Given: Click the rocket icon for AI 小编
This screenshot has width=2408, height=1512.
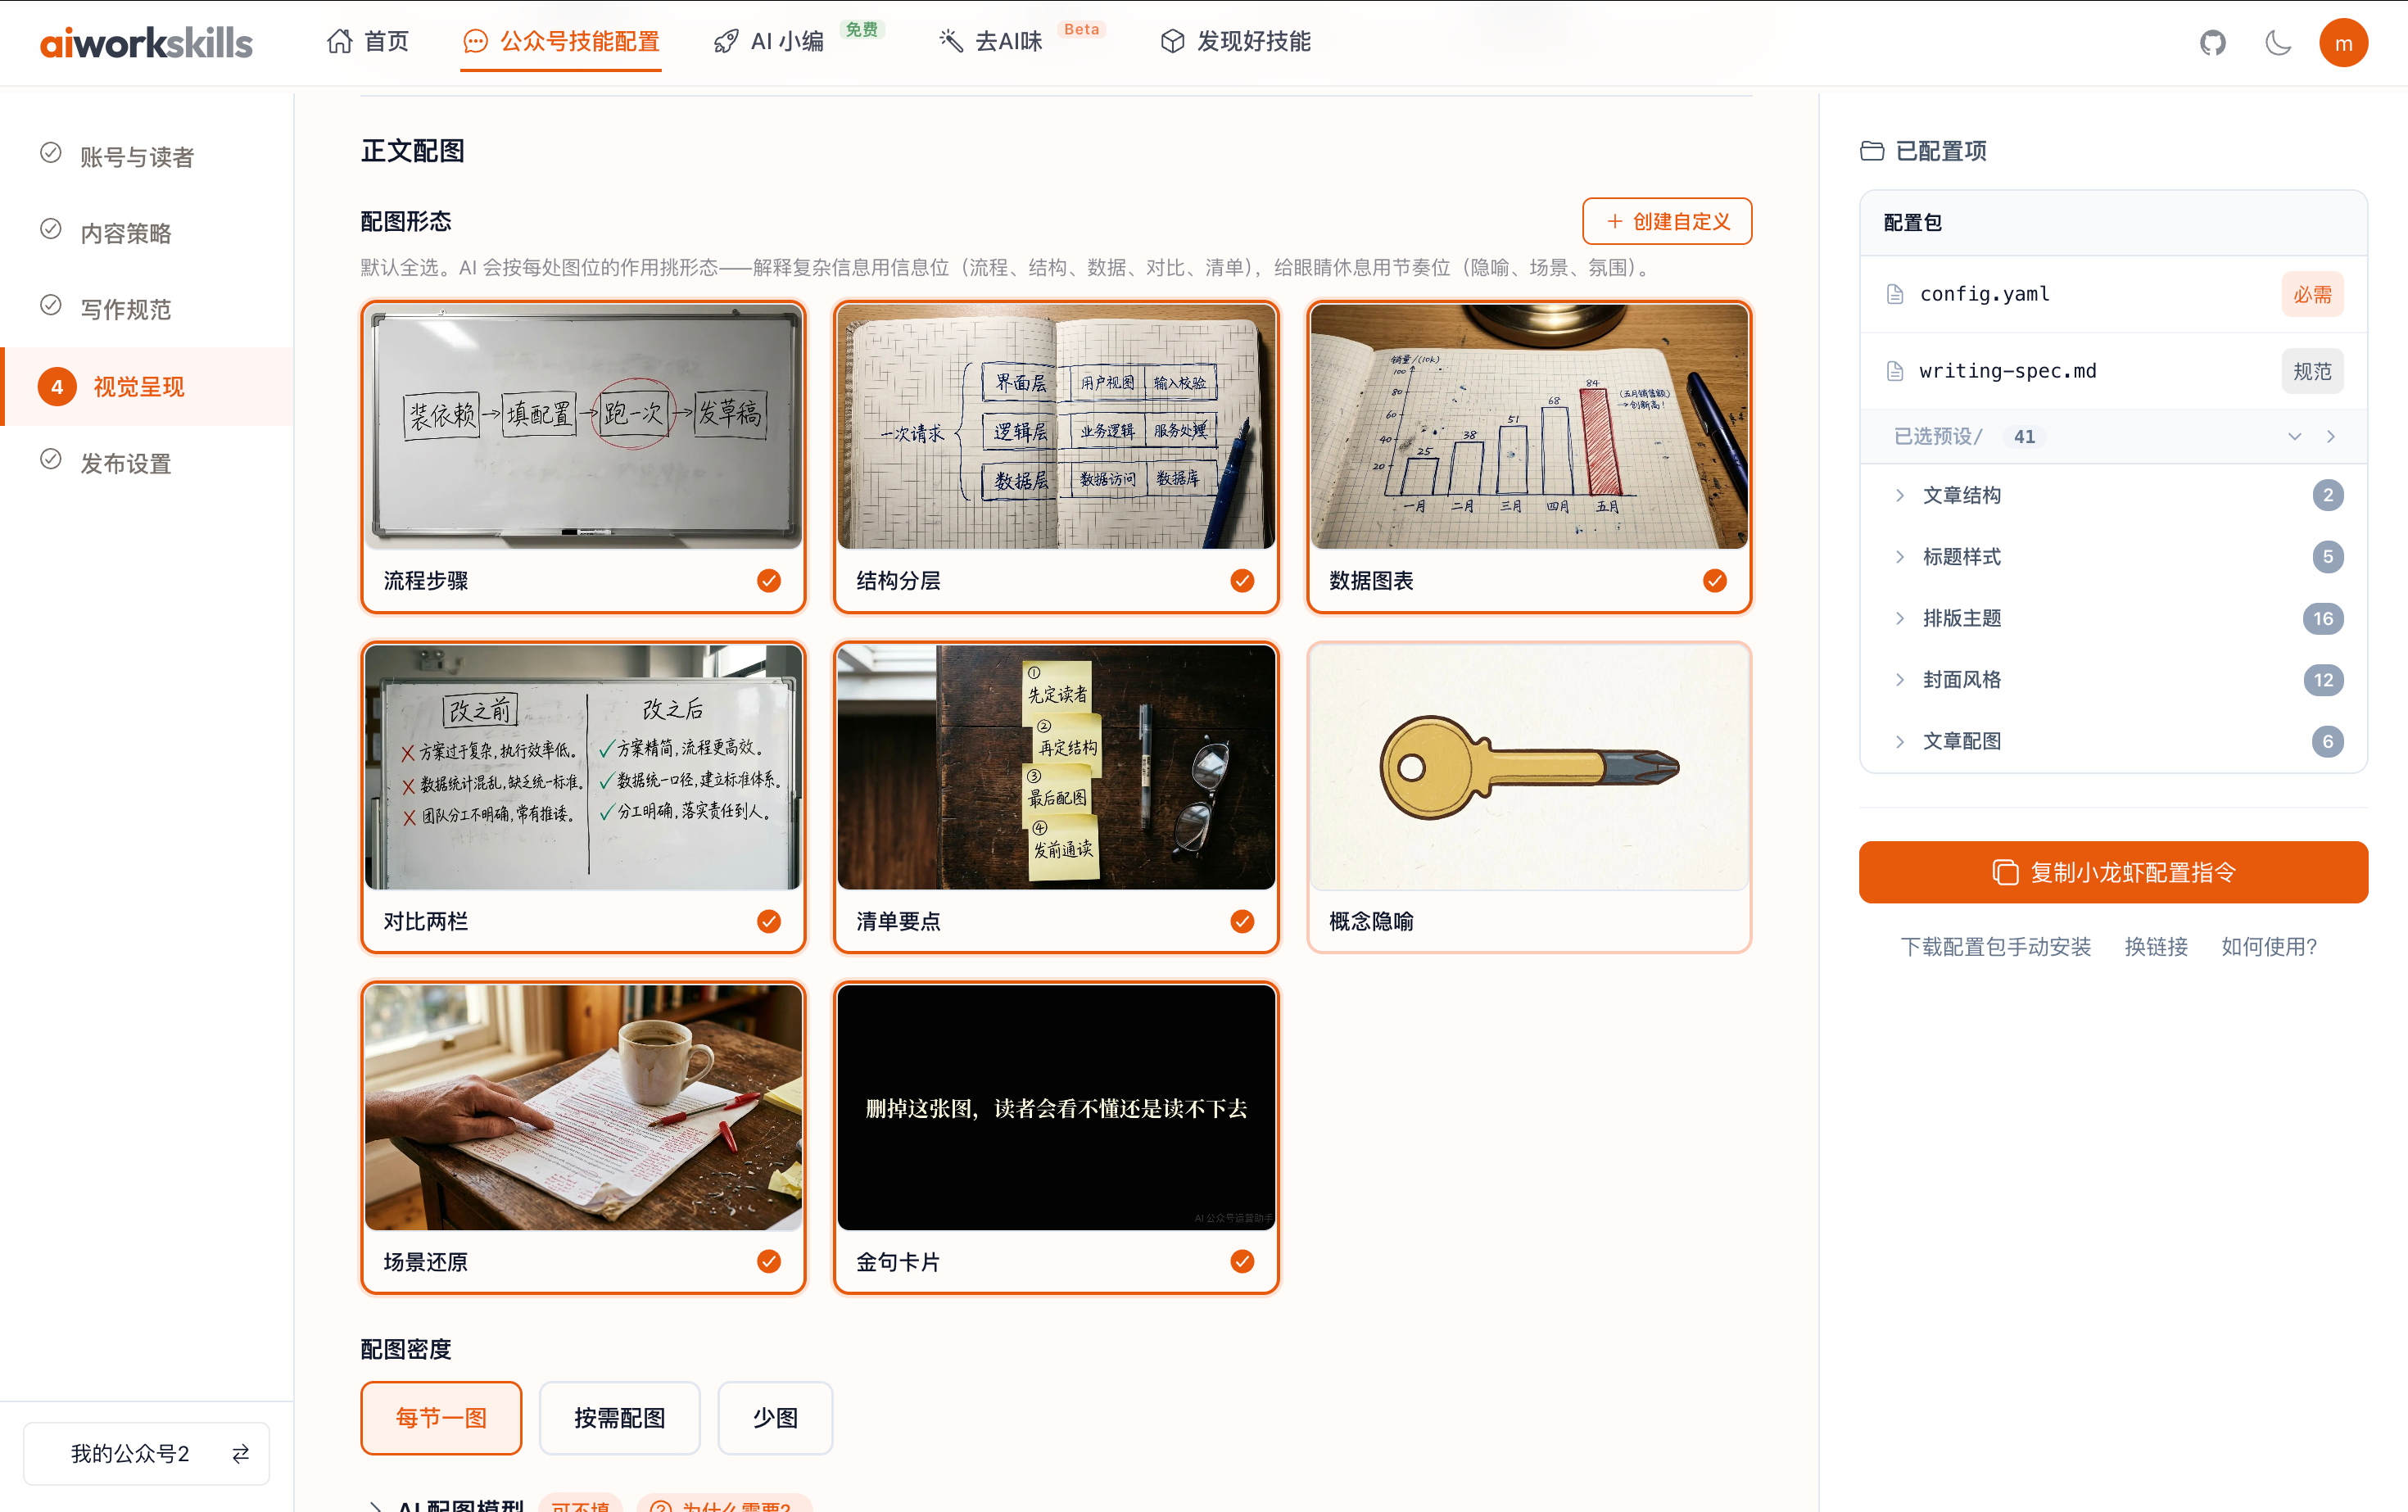Looking at the screenshot, I should pyautogui.click(x=726, y=41).
